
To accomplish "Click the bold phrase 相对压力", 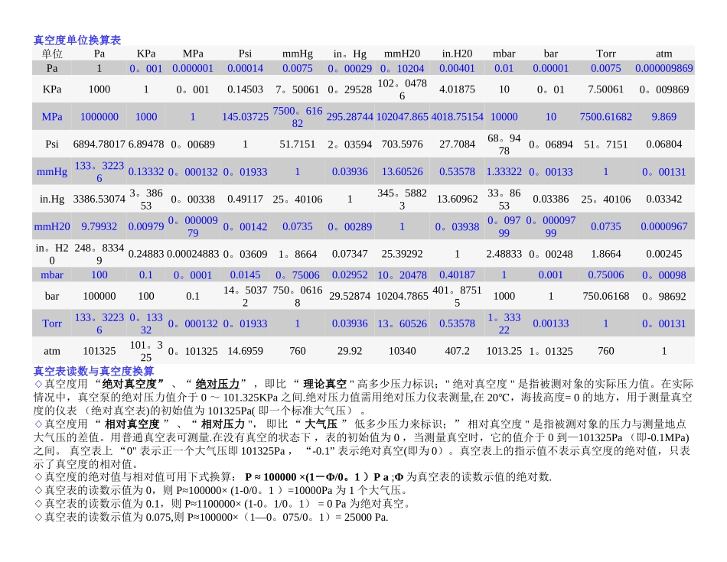I will point(223,424).
